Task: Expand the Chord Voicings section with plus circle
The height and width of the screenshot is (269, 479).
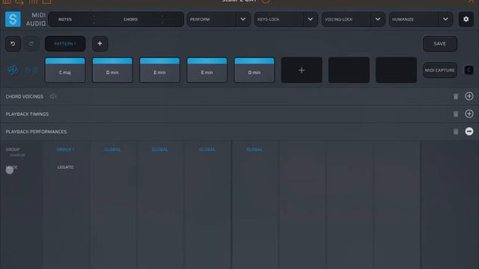Action: [x=469, y=96]
